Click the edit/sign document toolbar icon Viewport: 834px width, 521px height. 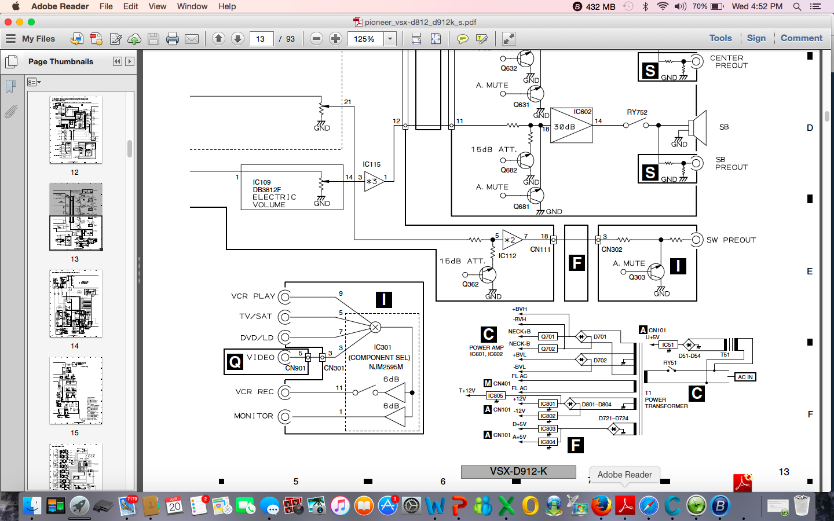tap(115, 39)
